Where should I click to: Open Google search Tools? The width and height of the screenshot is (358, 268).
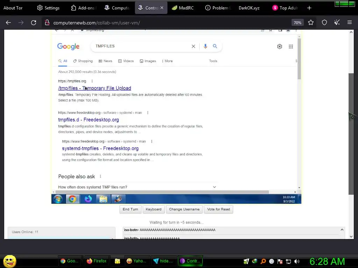(x=213, y=61)
